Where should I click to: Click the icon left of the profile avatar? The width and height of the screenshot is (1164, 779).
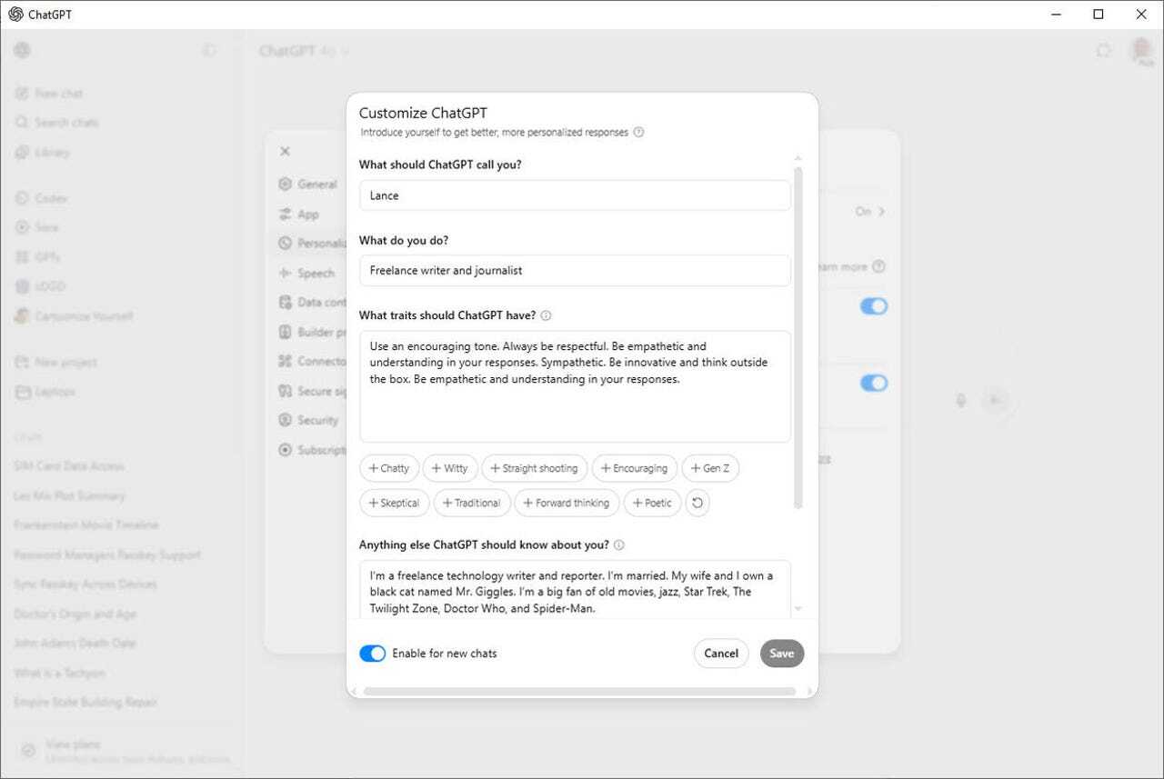[1103, 51]
